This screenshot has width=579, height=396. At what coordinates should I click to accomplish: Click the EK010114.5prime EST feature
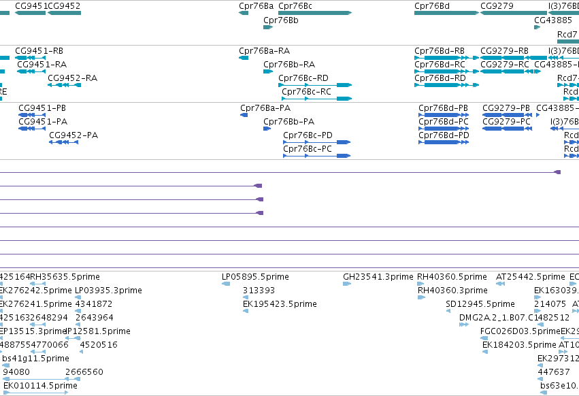pos(35,393)
